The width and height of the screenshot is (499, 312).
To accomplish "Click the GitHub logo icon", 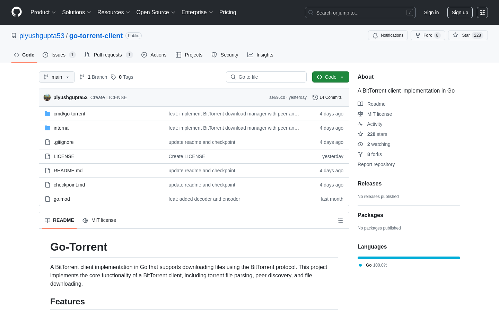I will coord(17,12).
